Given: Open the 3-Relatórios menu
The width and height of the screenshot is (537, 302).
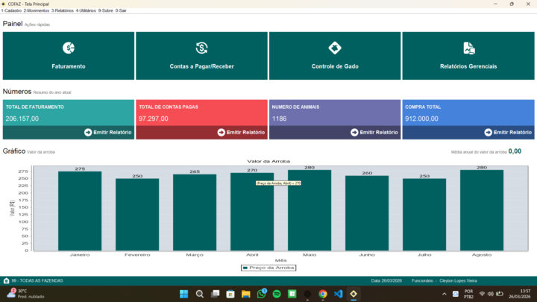Looking at the screenshot, I should [63, 10].
